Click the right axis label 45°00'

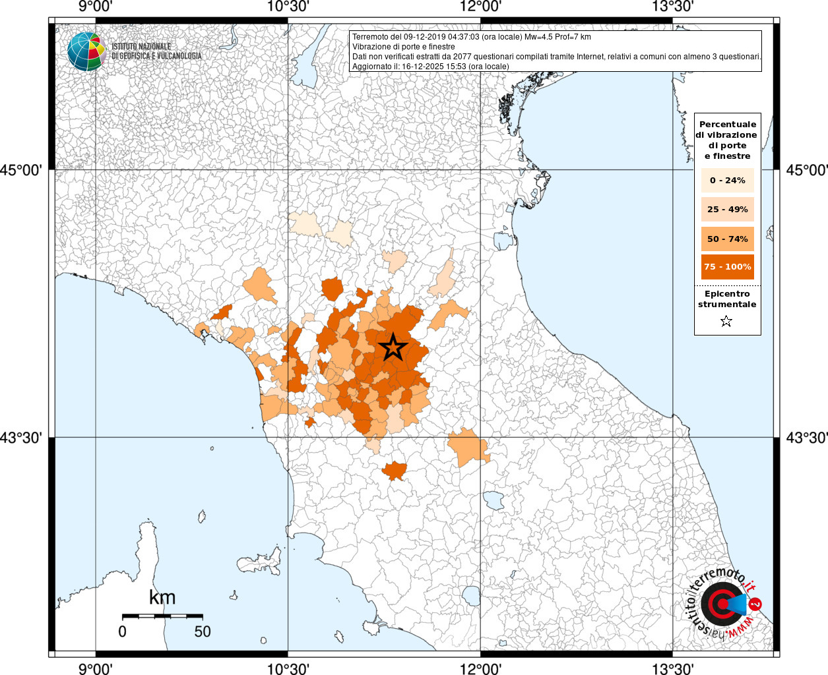807,170
